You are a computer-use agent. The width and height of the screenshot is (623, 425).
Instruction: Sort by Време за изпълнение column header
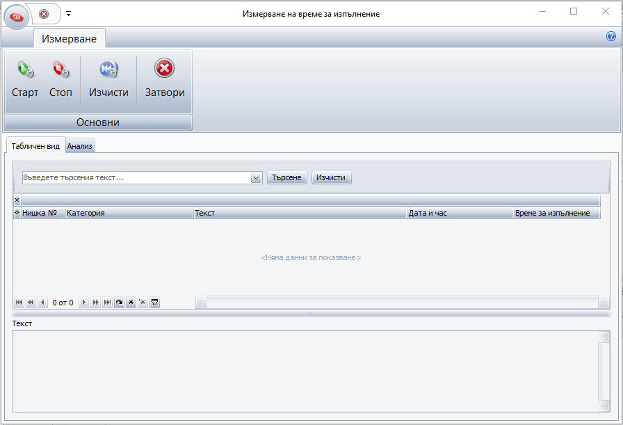click(x=557, y=213)
